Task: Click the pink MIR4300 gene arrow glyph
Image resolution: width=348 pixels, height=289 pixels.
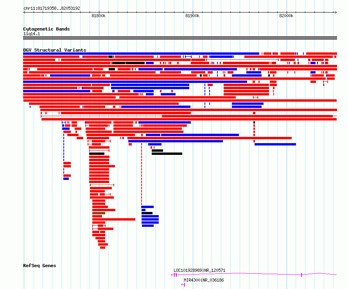Action: 183,285
